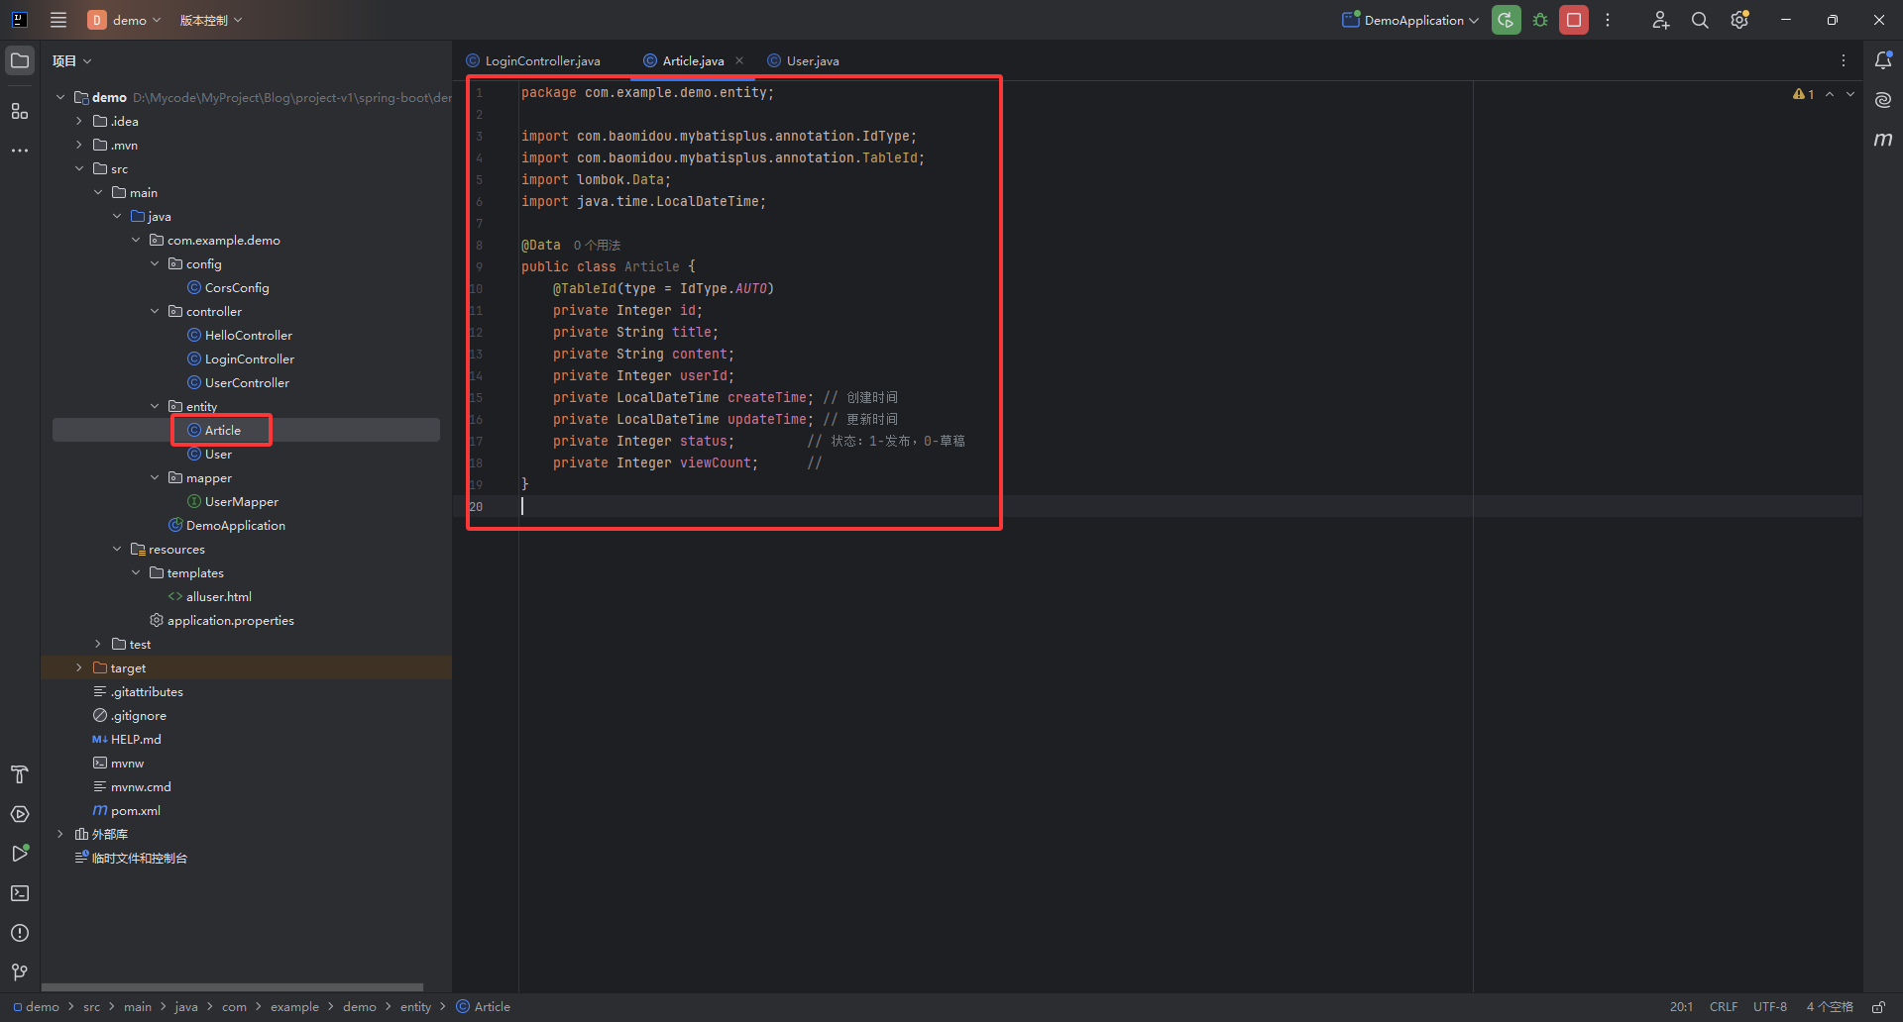The height and width of the screenshot is (1022, 1903).
Task: Open the Search Everywhere magnifier
Action: point(1700,20)
